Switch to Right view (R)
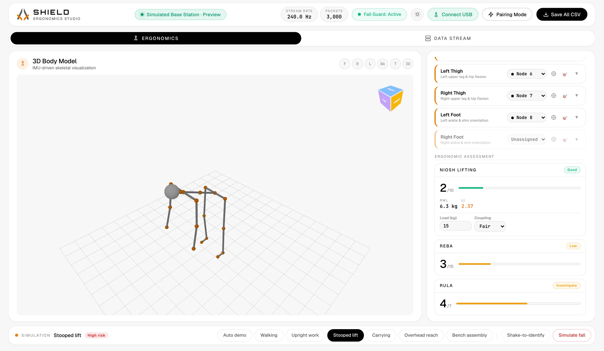The height and width of the screenshot is (351, 604). [x=357, y=64]
